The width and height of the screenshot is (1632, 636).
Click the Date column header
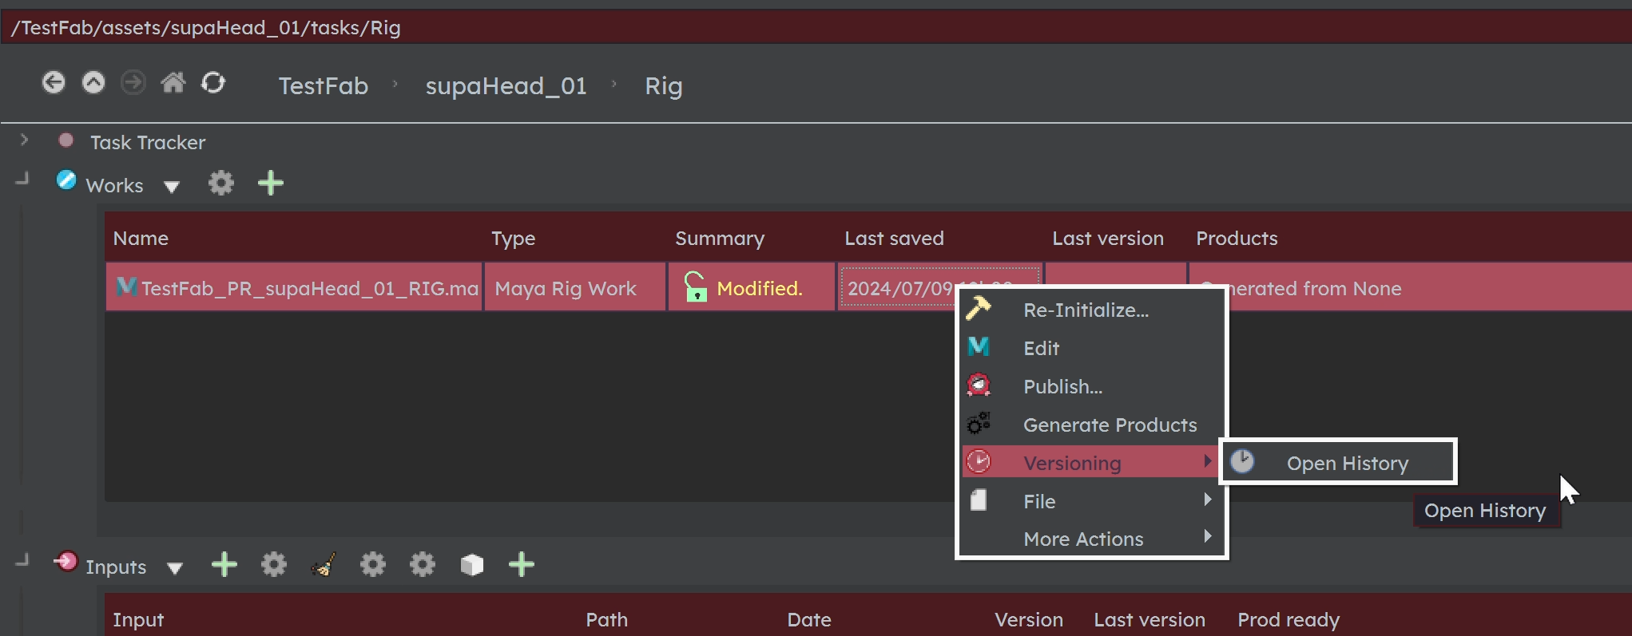coord(809,620)
